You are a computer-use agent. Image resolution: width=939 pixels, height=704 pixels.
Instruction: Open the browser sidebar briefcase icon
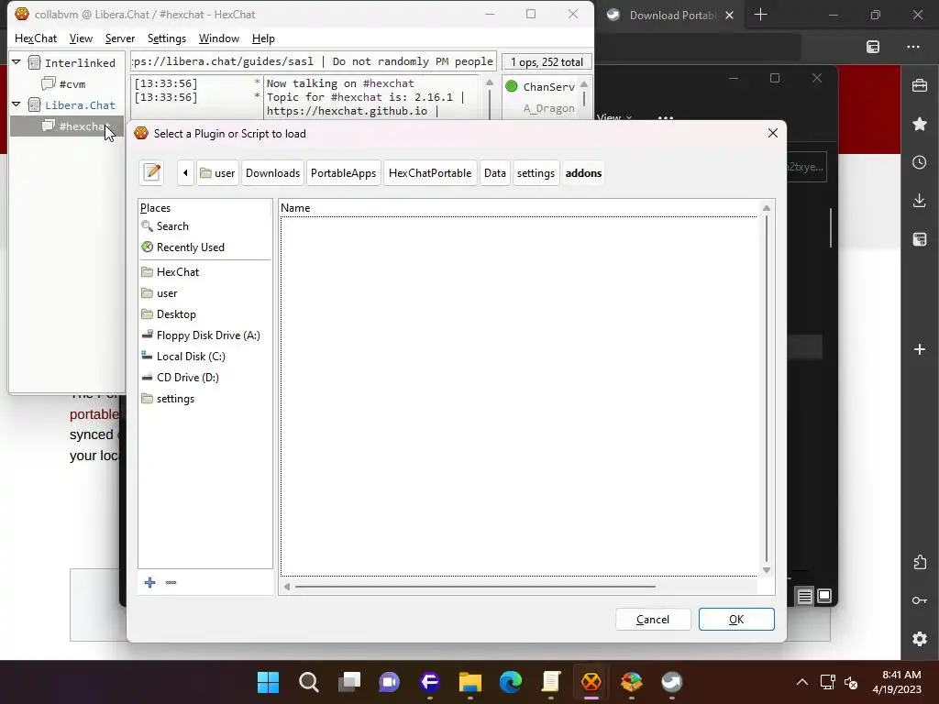tap(919, 85)
